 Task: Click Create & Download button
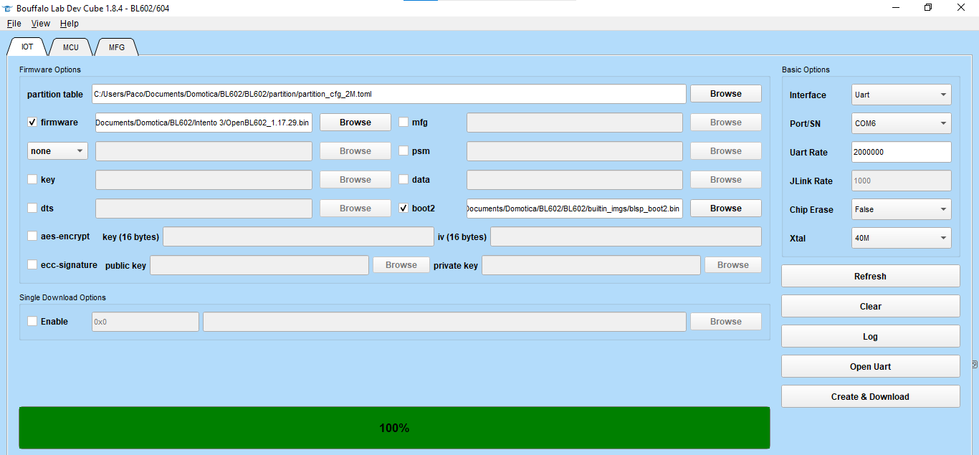pyautogui.click(x=870, y=397)
